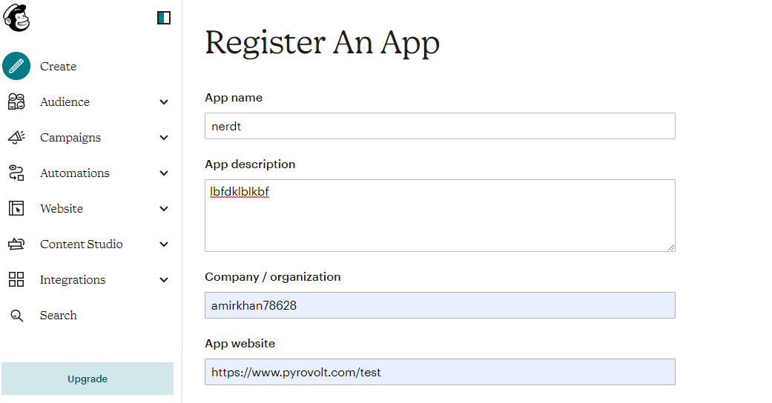
Task: Click the Audience people icon
Action: [x=16, y=102]
